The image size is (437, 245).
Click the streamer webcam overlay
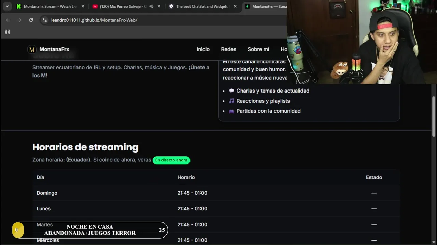point(362,42)
